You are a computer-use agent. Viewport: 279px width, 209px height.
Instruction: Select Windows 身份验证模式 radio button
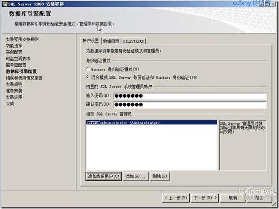[88, 69]
